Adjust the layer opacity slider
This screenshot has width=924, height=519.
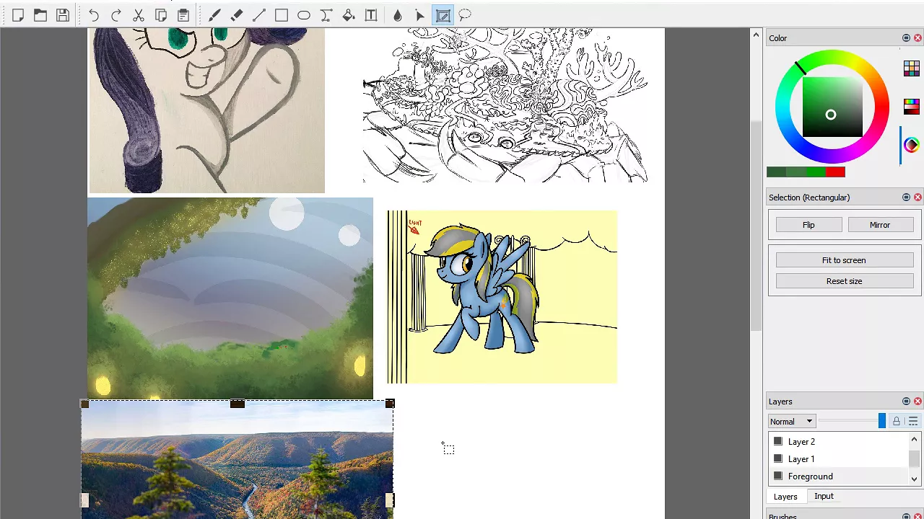point(852,421)
